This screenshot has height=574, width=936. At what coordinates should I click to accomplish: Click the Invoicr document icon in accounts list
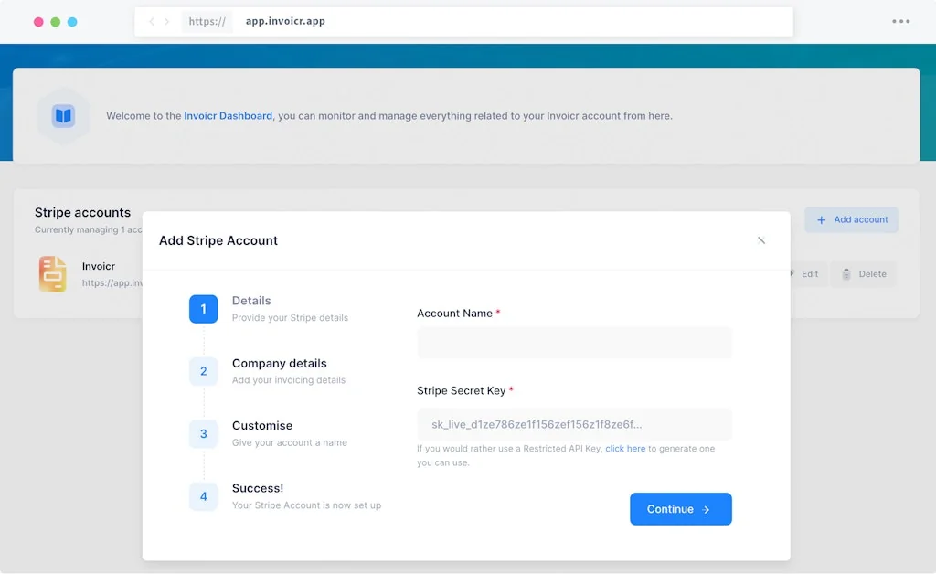(x=52, y=274)
